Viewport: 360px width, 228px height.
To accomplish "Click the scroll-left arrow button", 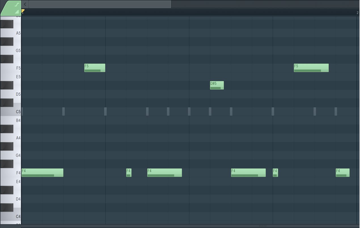I will [x=25, y=4].
